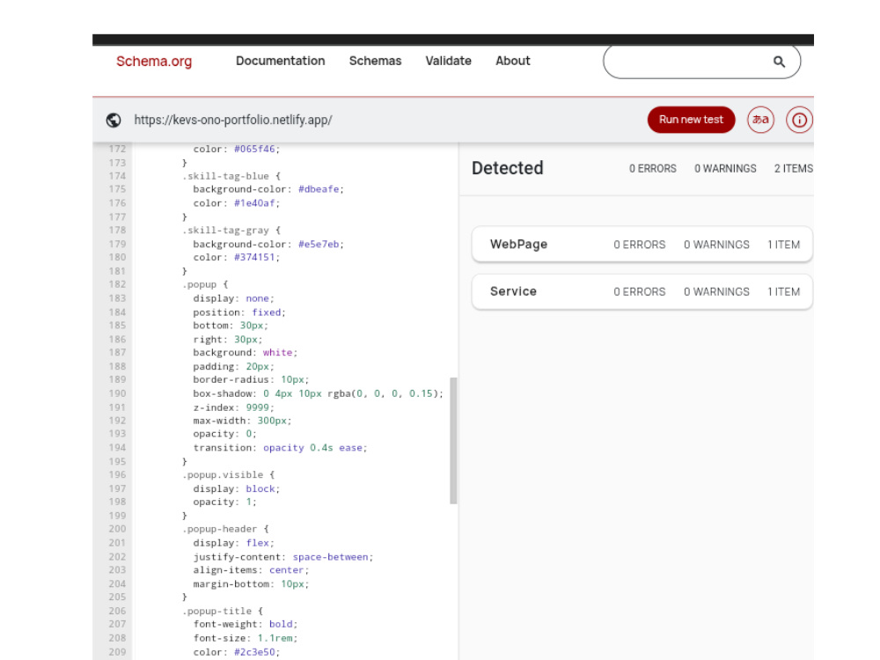Click the transition: opacity 0.4s ease line
Image resolution: width=880 pixels, height=660 pixels.
(280, 448)
